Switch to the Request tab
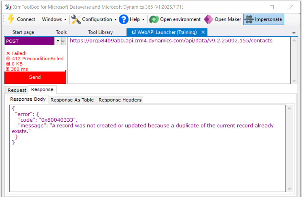The image size is (302, 197). coord(17,90)
